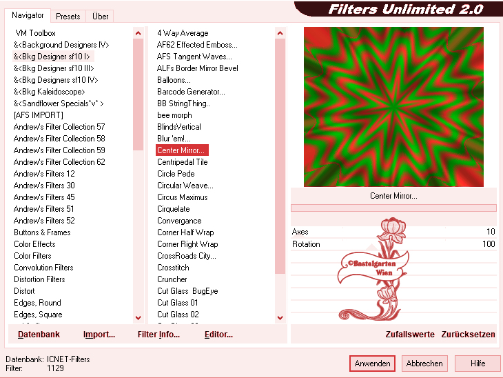Choose Circular Weave... filter

pos(185,186)
